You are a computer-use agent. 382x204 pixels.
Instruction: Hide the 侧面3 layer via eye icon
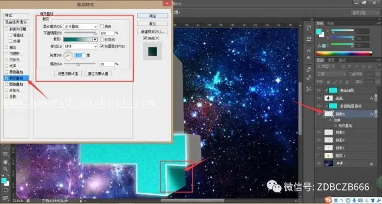(319, 132)
